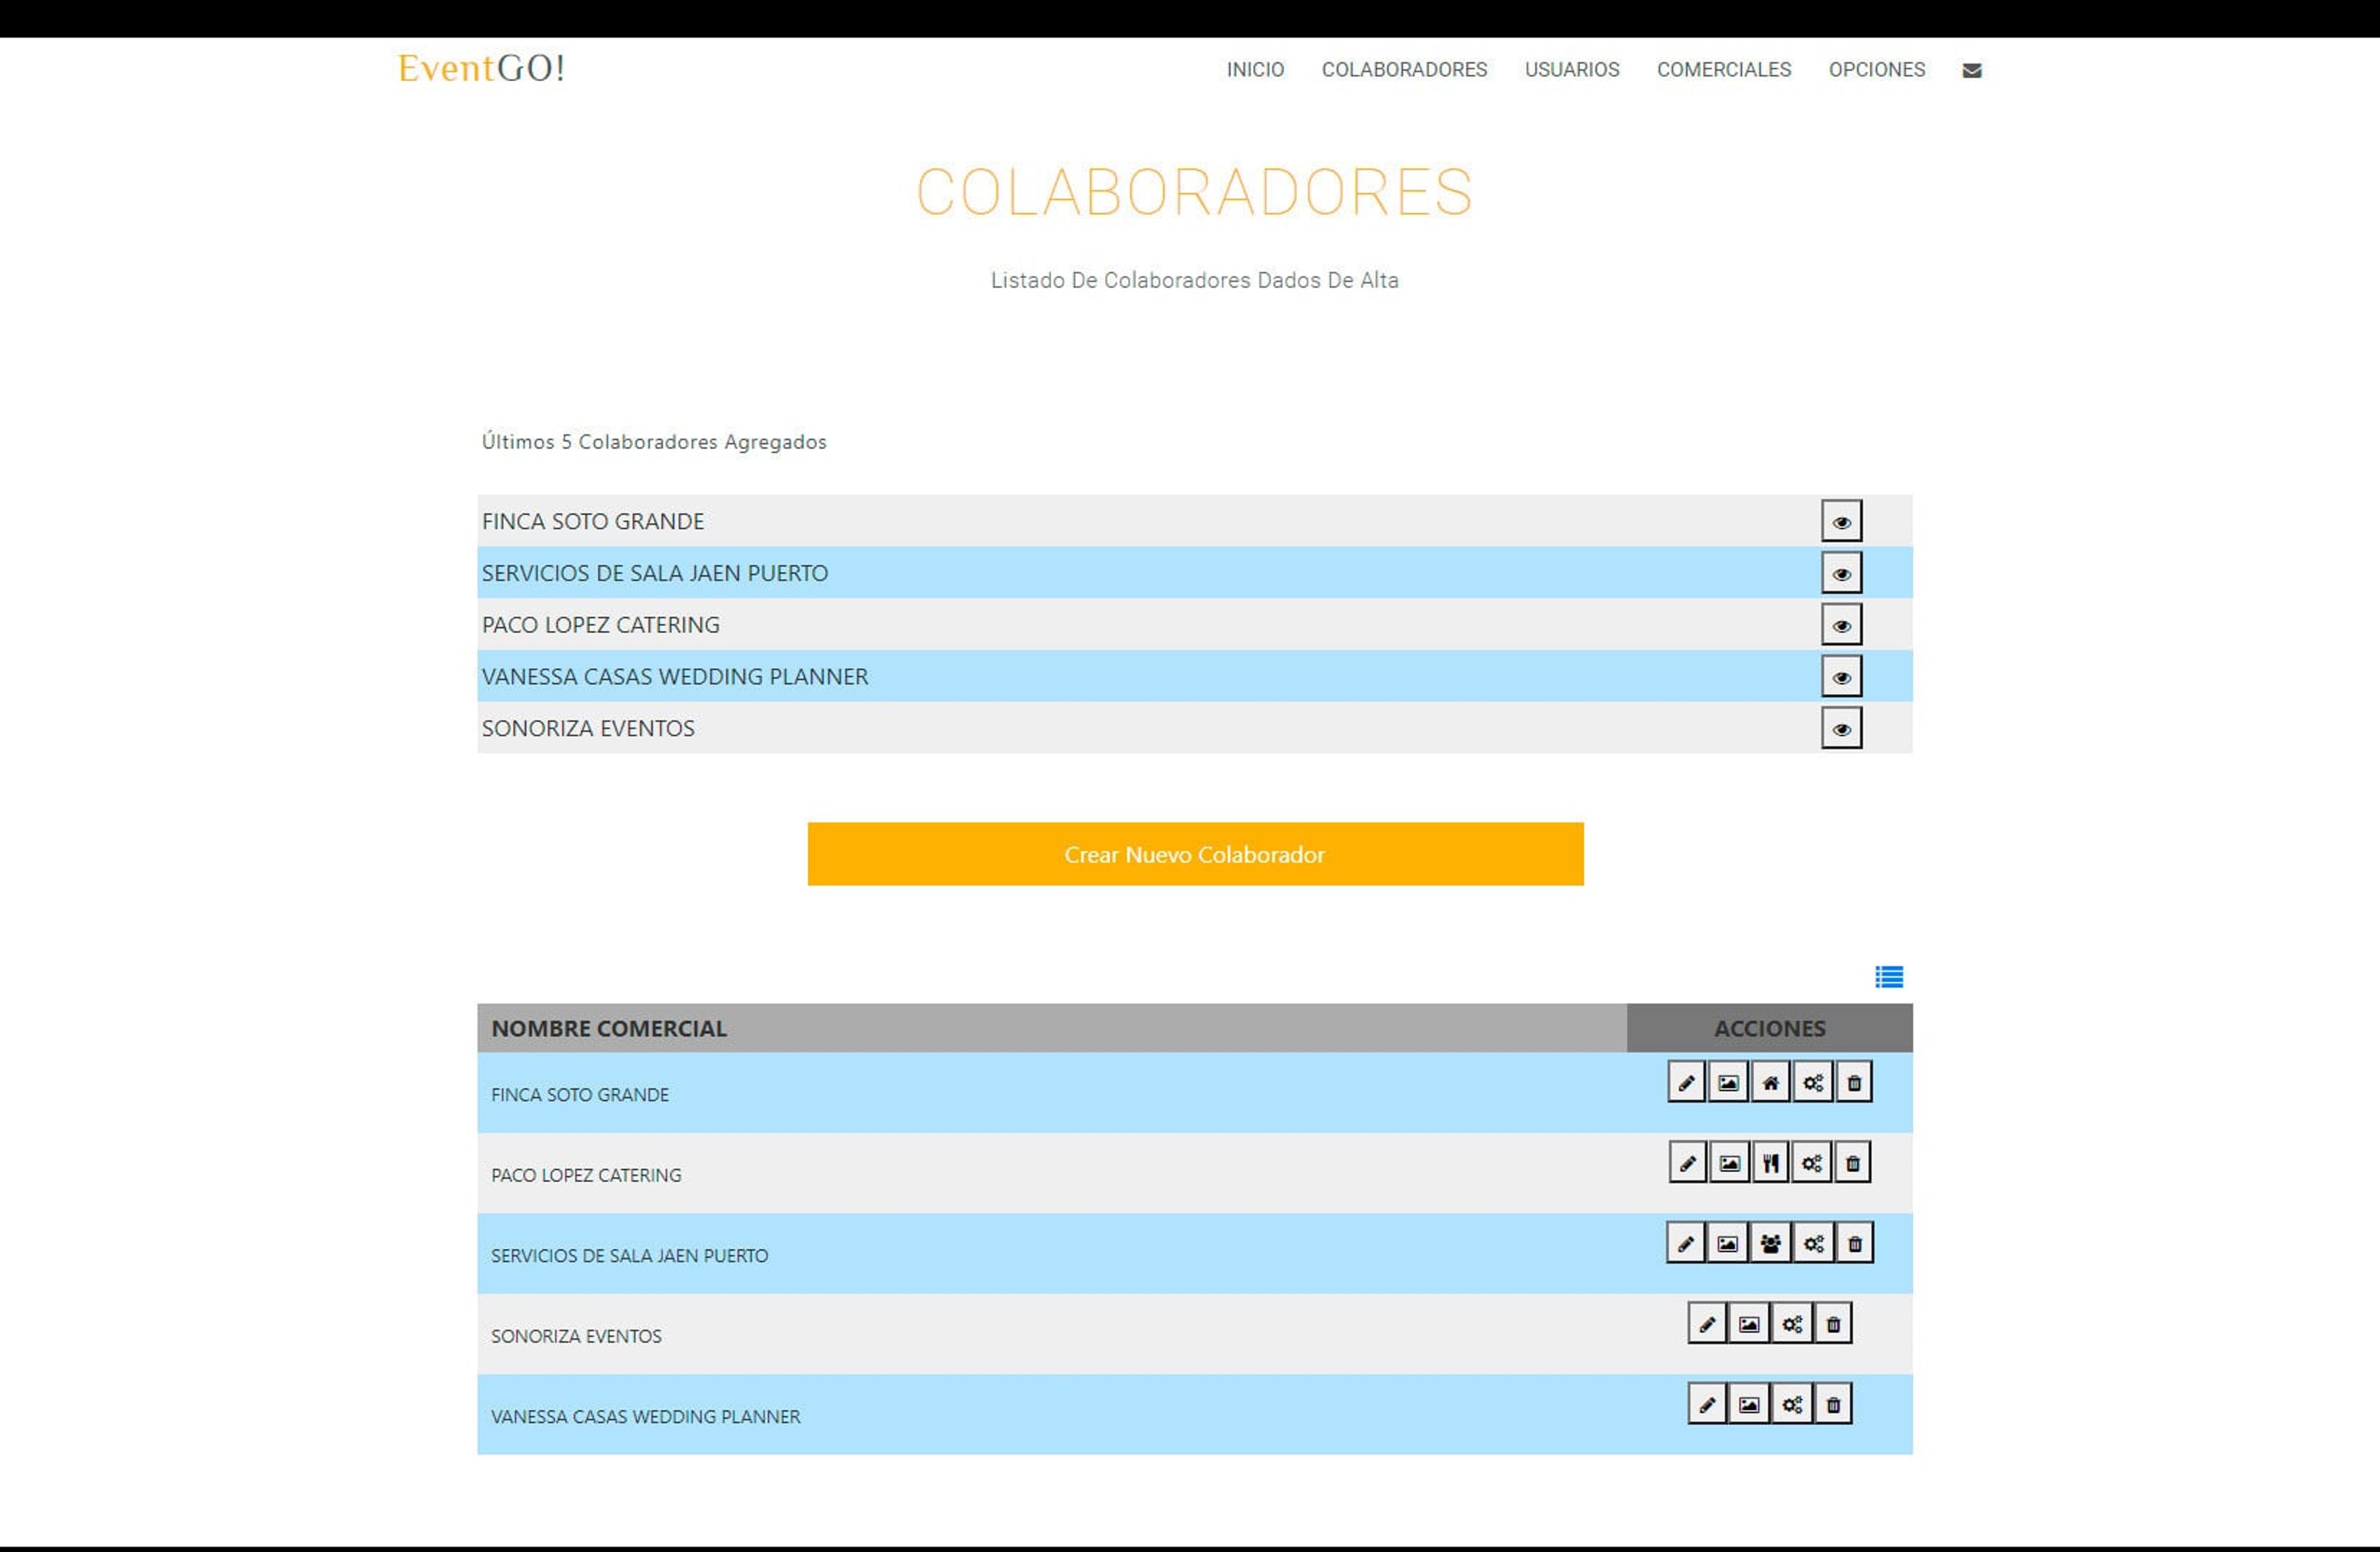
Task: Click cutlery icon for PACO LOPEZ CATERING
Action: (x=1770, y=1163)
